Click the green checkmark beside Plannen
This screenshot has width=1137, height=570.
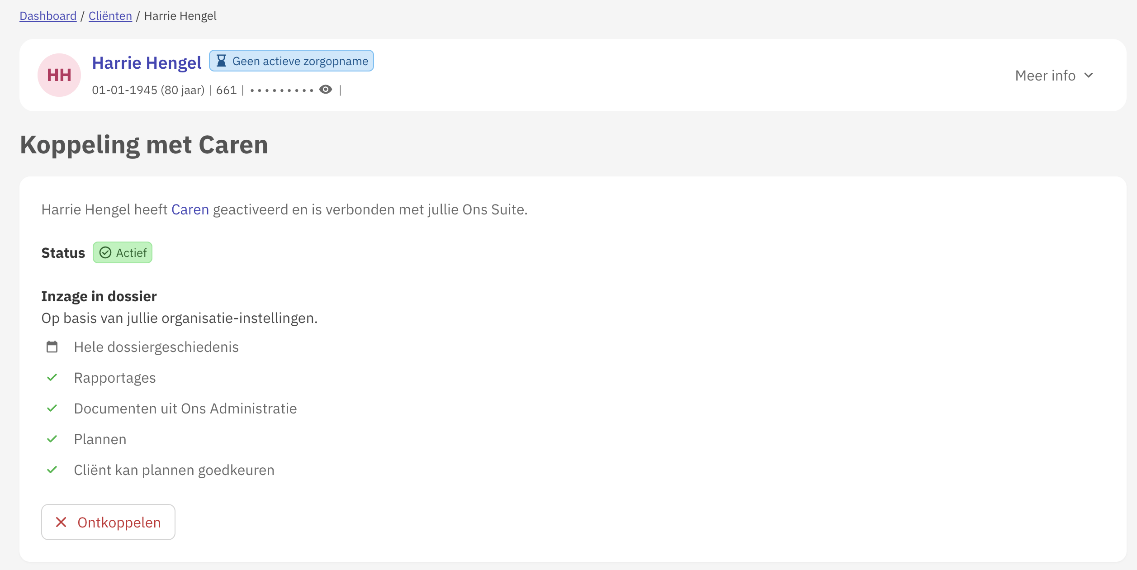click(x=52, y=439)
